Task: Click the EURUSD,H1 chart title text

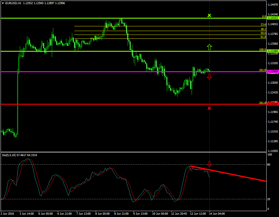Action: point(13,3)
